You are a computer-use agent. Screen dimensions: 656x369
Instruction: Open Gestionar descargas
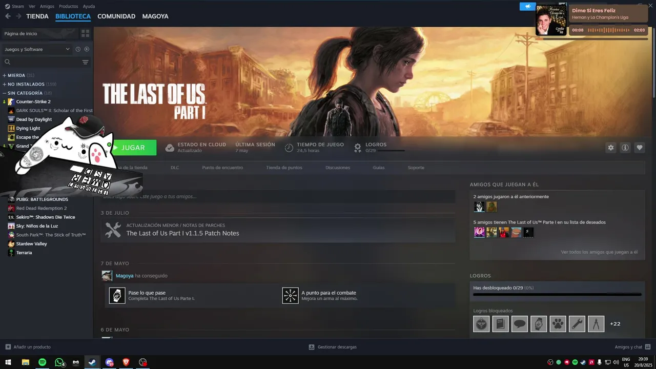tap(333, 347)
